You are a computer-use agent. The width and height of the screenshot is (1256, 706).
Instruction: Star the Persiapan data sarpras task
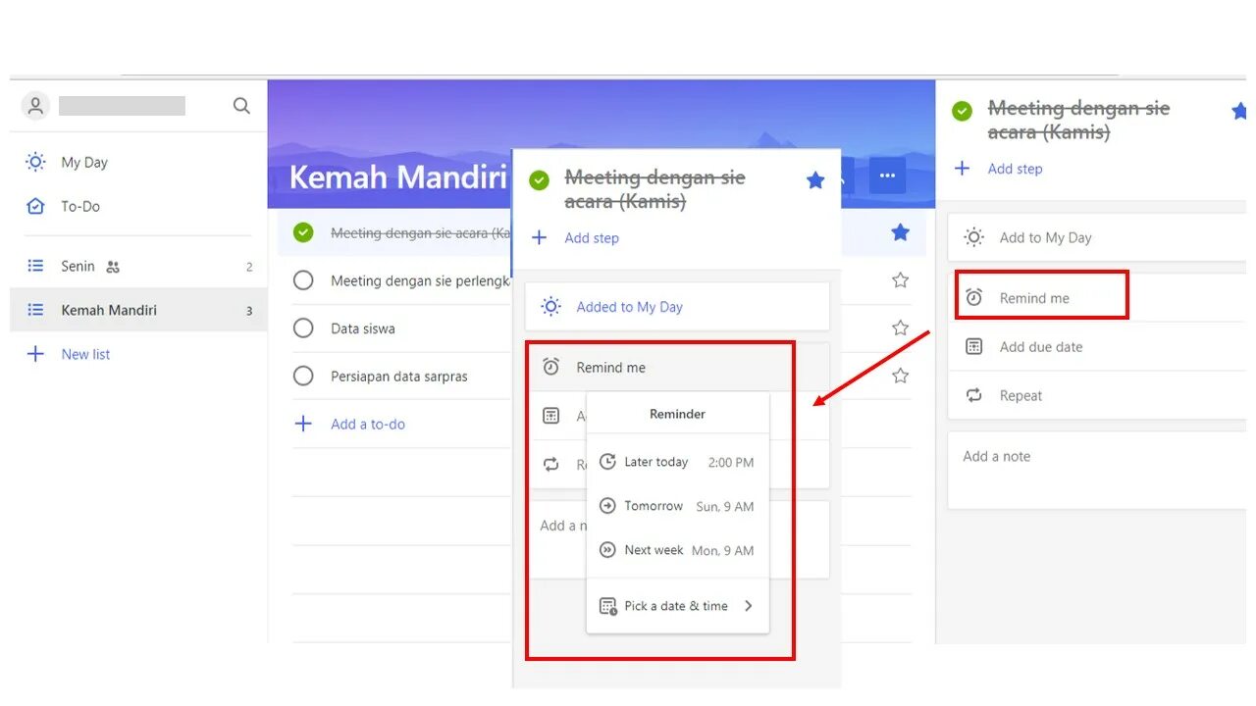[900, 375]
